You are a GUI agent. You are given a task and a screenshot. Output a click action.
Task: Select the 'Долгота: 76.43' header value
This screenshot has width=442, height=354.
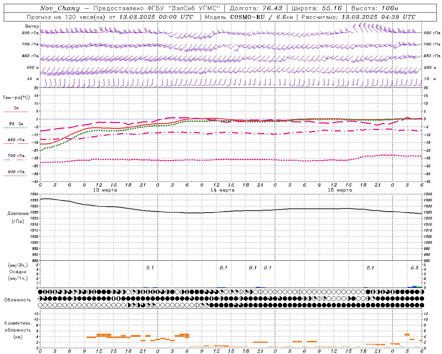tap(256, 8)
